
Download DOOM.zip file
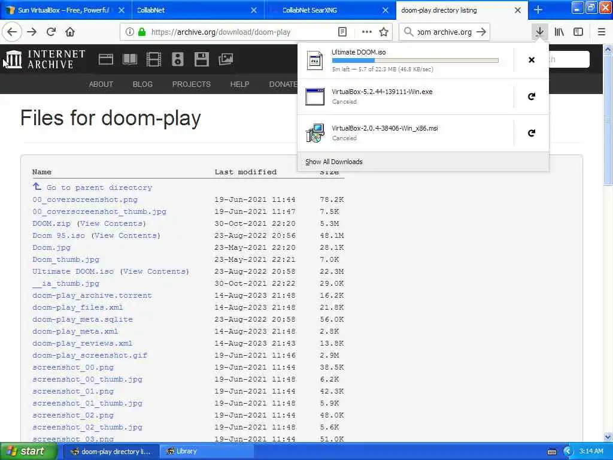(x=51, y=223)
